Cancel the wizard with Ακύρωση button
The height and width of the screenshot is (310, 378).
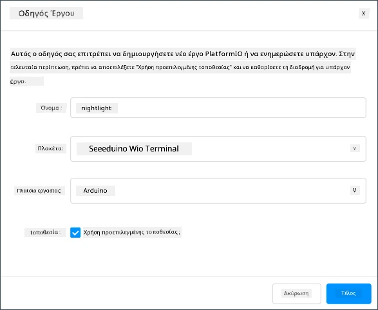click(x=296, y=293)
